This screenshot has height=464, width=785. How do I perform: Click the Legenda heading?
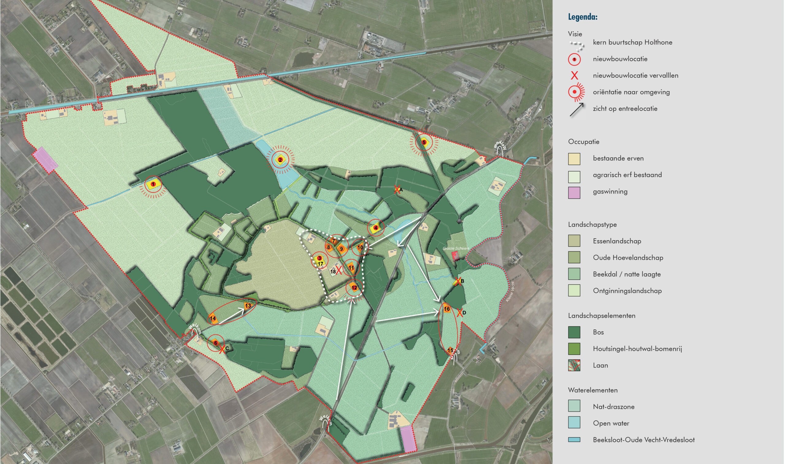(583, 17)
